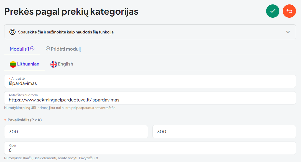Remove Modulis 1 via minus circle icon
Screen dimensions: 301x162
(x=32, y=49)
